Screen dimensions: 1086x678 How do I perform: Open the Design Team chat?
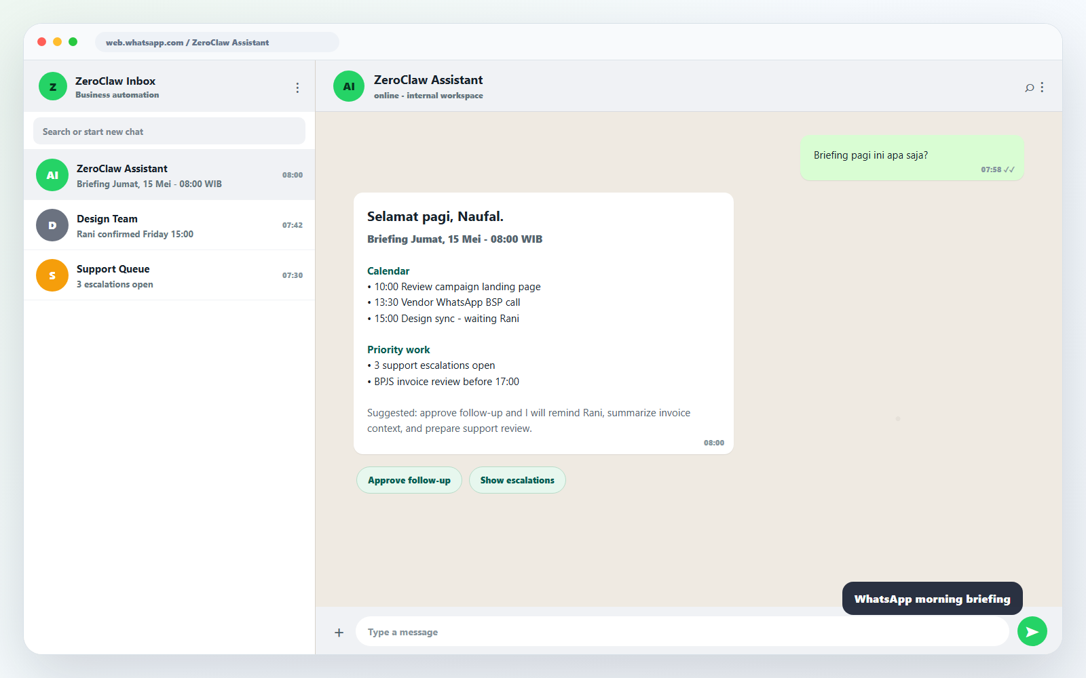[x=170, y=225]
